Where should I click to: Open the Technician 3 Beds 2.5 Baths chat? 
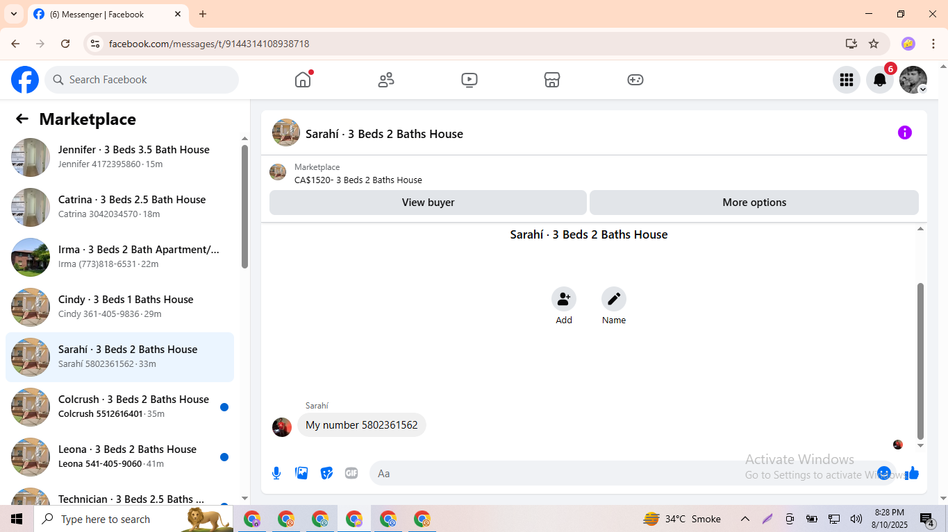[119, 495]
